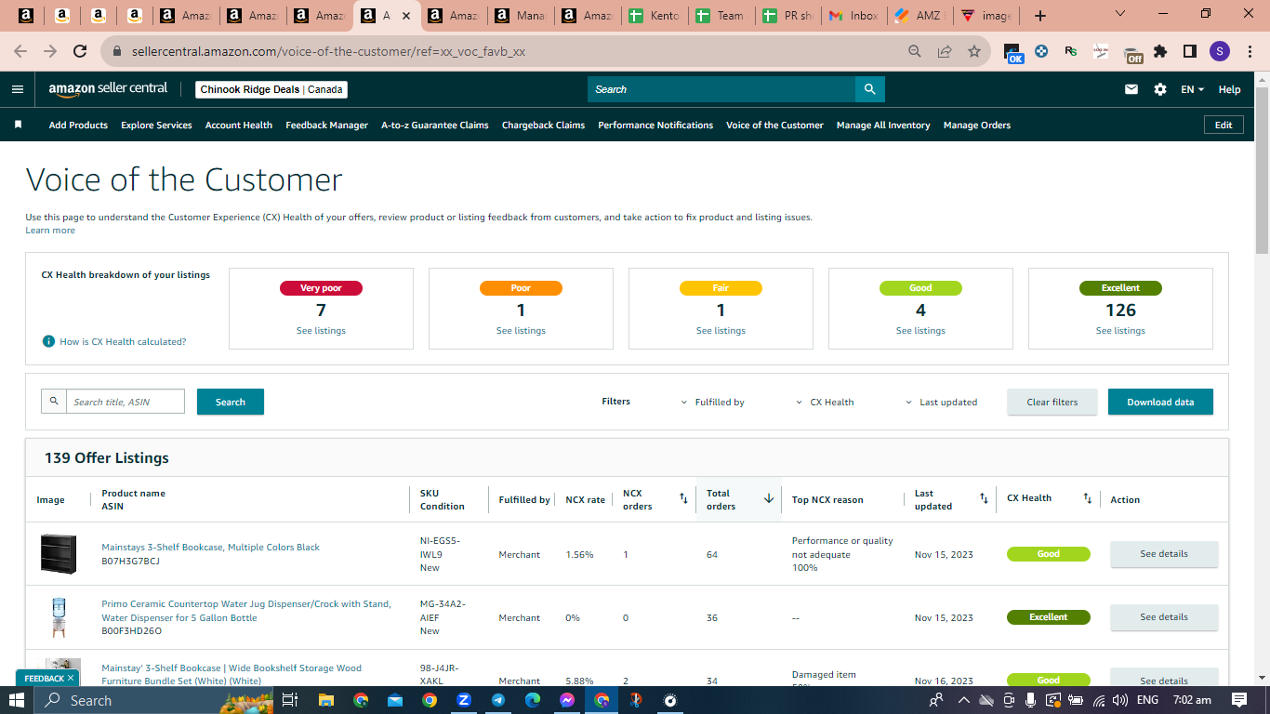
Task: Click Edit button in navigation bar
Action: [x=1224, y=125]
